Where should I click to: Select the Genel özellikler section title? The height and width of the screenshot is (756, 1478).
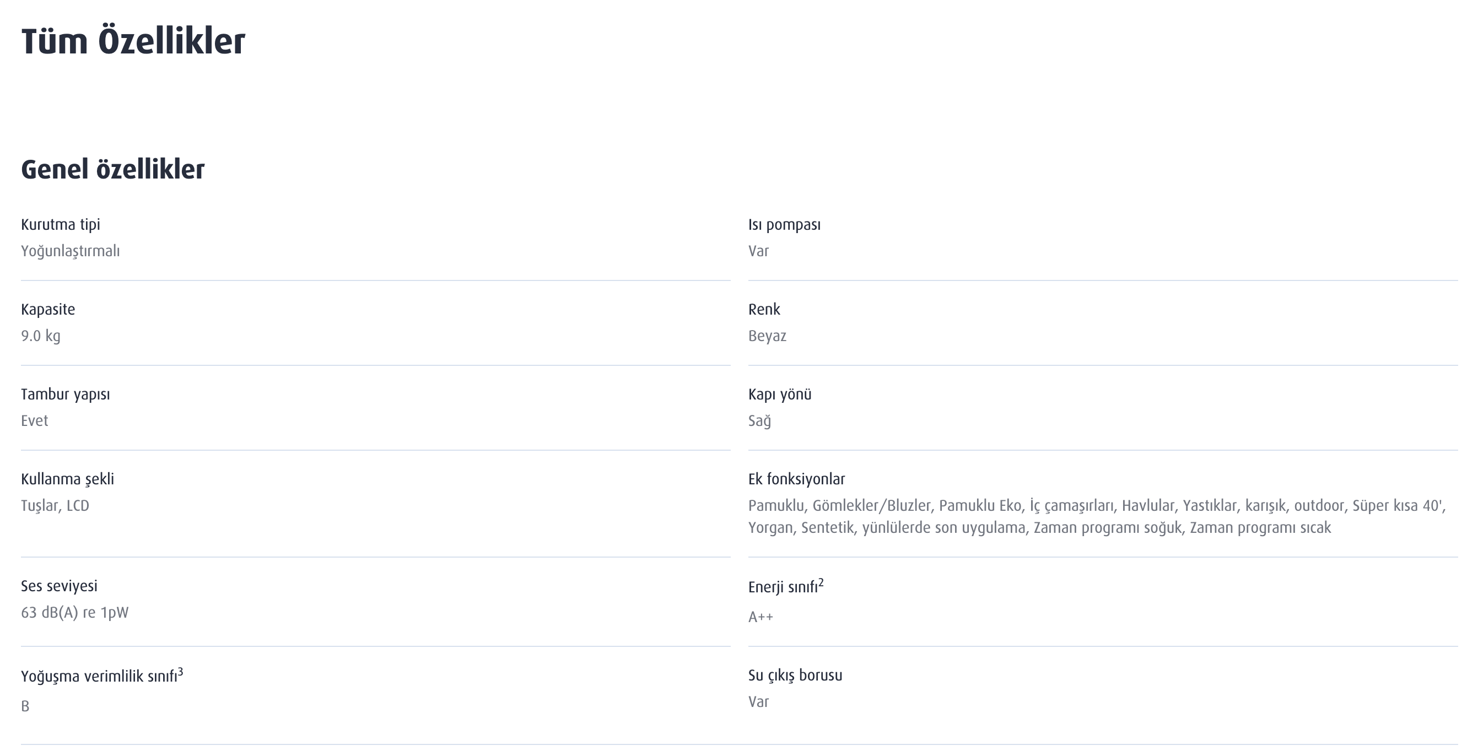pyautogui.click(x=112, y=169)
